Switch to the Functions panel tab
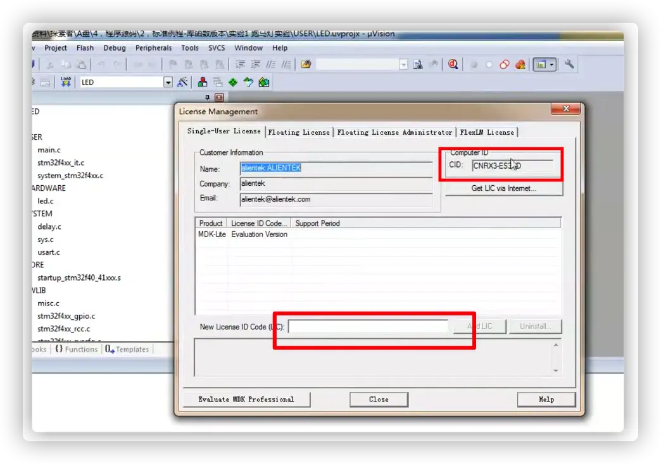661x464 pixels. coord(77,349)
